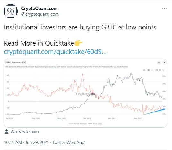Open the cryptoquant.com/quicktake link
This screenshot has height=150, width=172.
click(55, 52)
